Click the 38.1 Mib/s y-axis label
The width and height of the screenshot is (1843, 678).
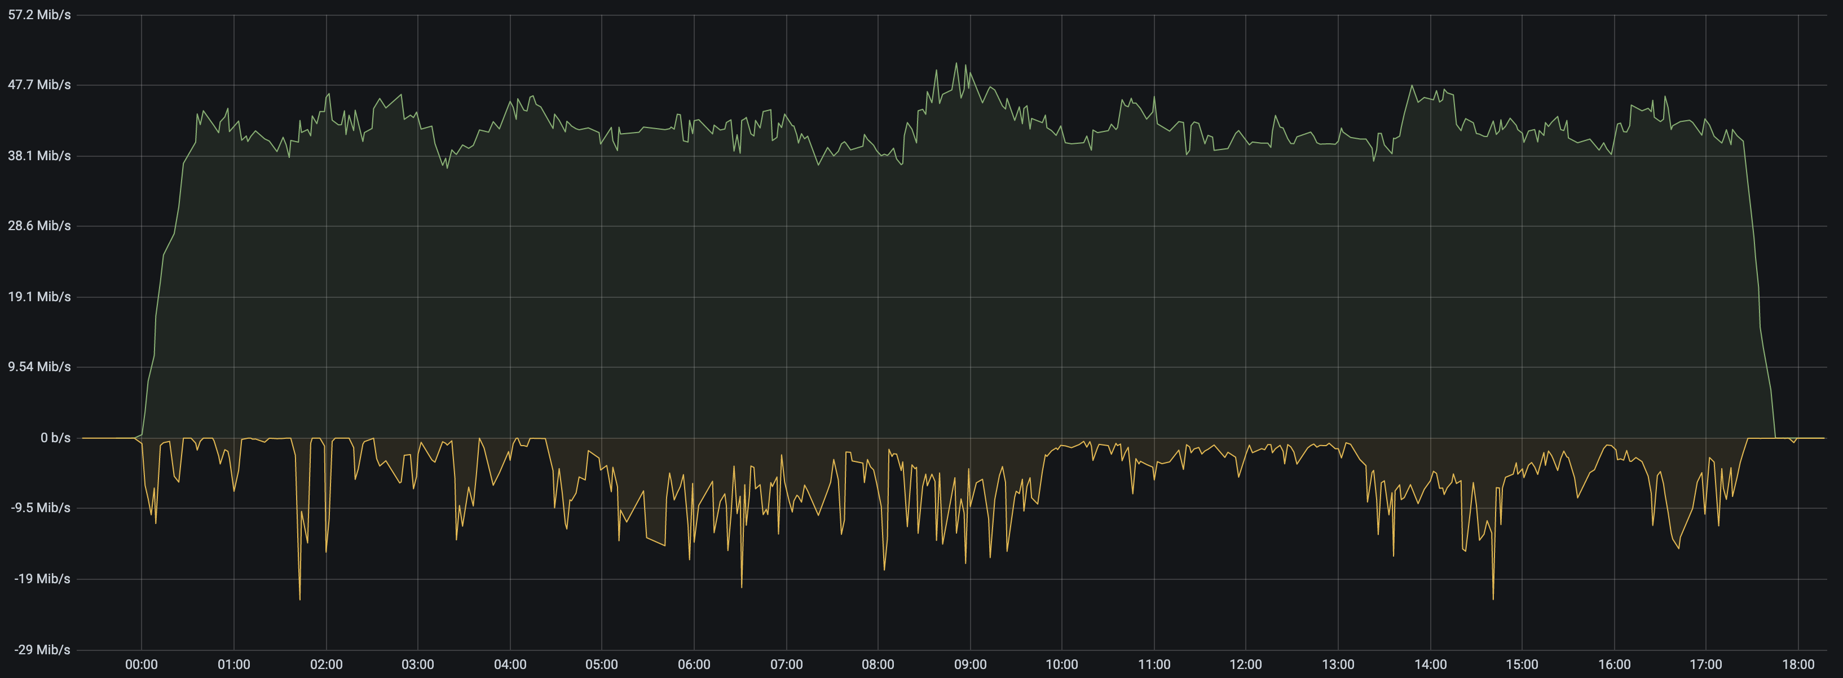coord(39,155)
